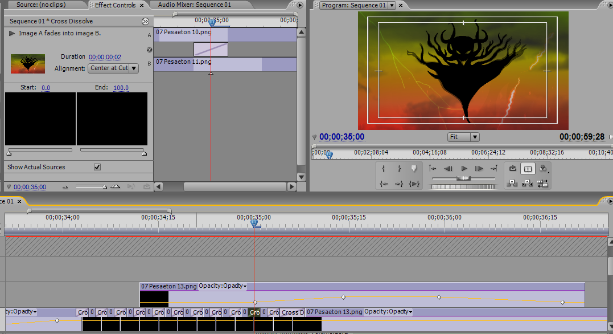Set an unnumbered marker in Program monitor
This screenshot has height=334, width=613.
(414, 169)
